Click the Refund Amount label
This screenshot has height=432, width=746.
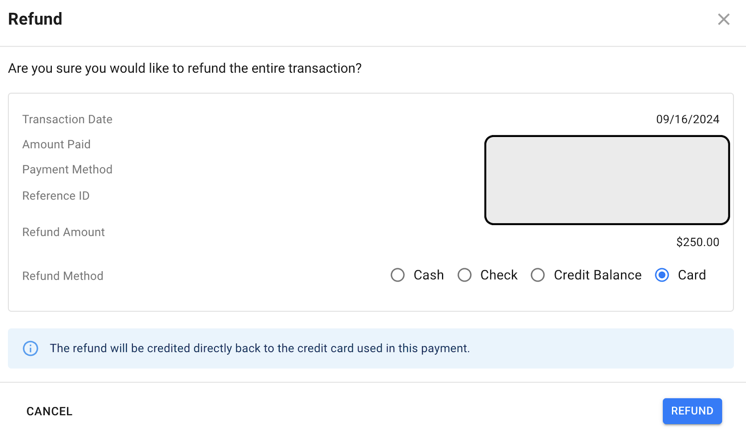[x=64, y=232]
